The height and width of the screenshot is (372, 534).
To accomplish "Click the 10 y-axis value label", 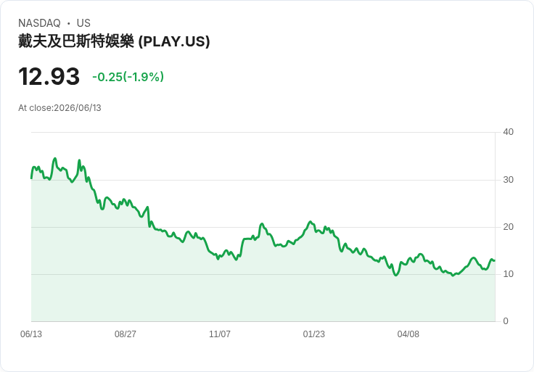I will pyautogui.click(x=508, y=274).
